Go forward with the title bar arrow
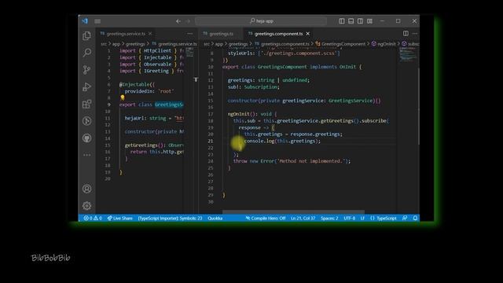503x283 pixels. pyautogui.click(x=189, y=21)
